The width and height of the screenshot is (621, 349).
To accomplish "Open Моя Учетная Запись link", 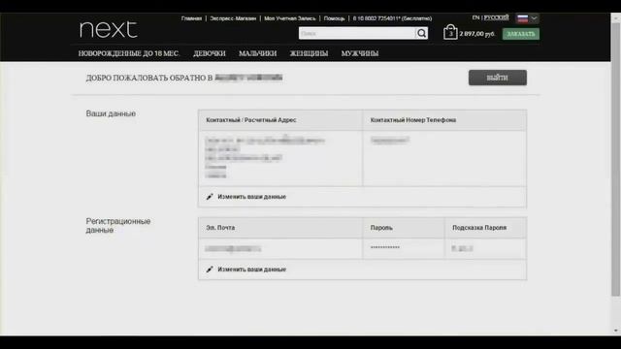I will point(290,18).
